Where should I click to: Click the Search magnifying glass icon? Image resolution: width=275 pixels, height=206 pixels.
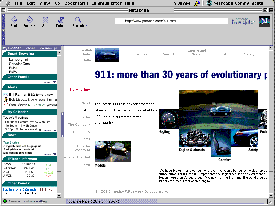[x=78, y=20]
